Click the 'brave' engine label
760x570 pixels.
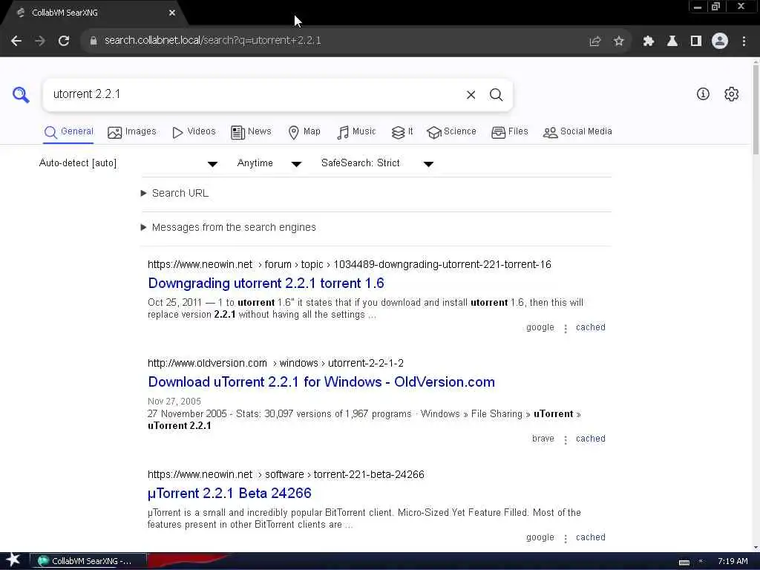click(x=543, y=439)
